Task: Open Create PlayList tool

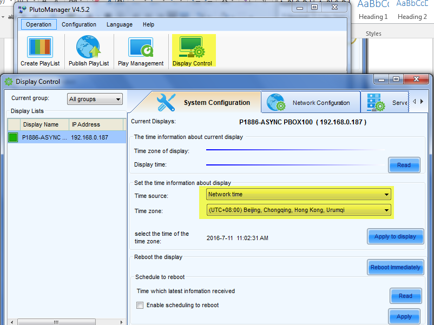Action: (x=40, y=48)
